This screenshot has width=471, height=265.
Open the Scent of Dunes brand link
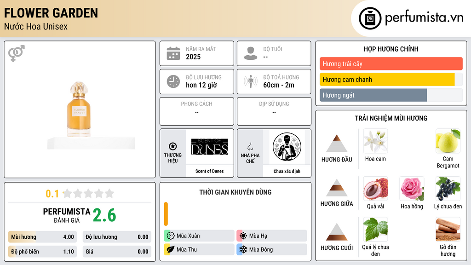(x=210, y=171)
